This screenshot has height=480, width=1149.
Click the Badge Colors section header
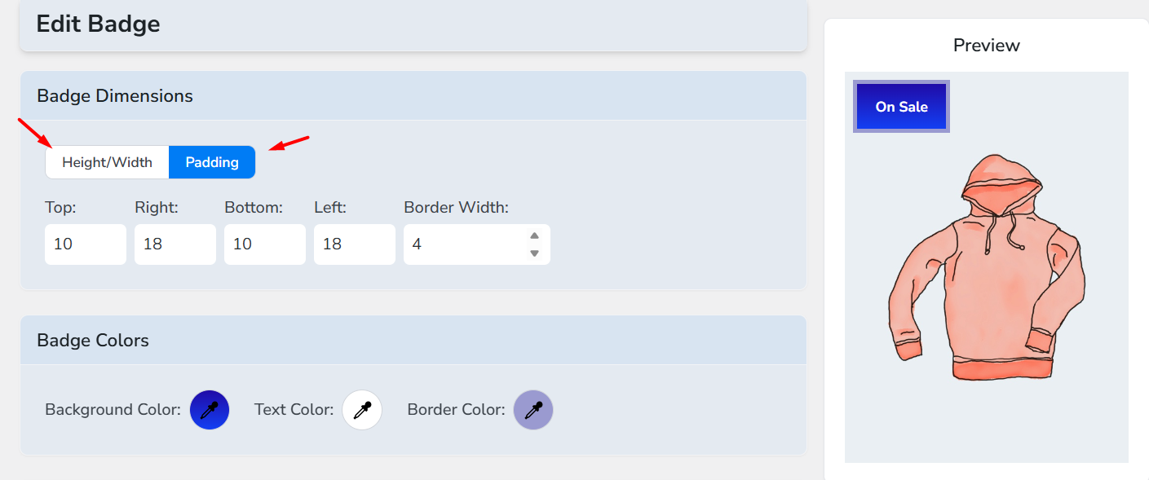click(93, 341)
